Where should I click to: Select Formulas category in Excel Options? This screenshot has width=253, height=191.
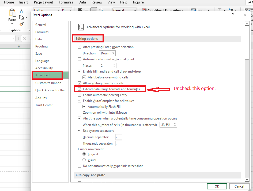coord(50,32)
